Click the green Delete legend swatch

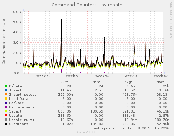(x=6, y=86)
